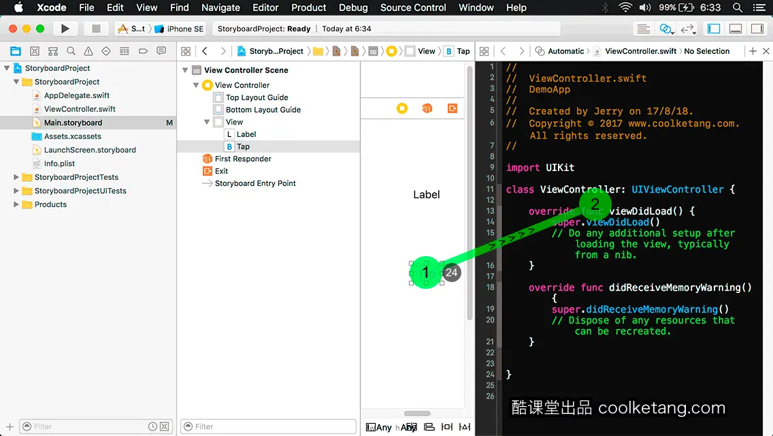
Task: Open the Product menu
Action: 309,7
